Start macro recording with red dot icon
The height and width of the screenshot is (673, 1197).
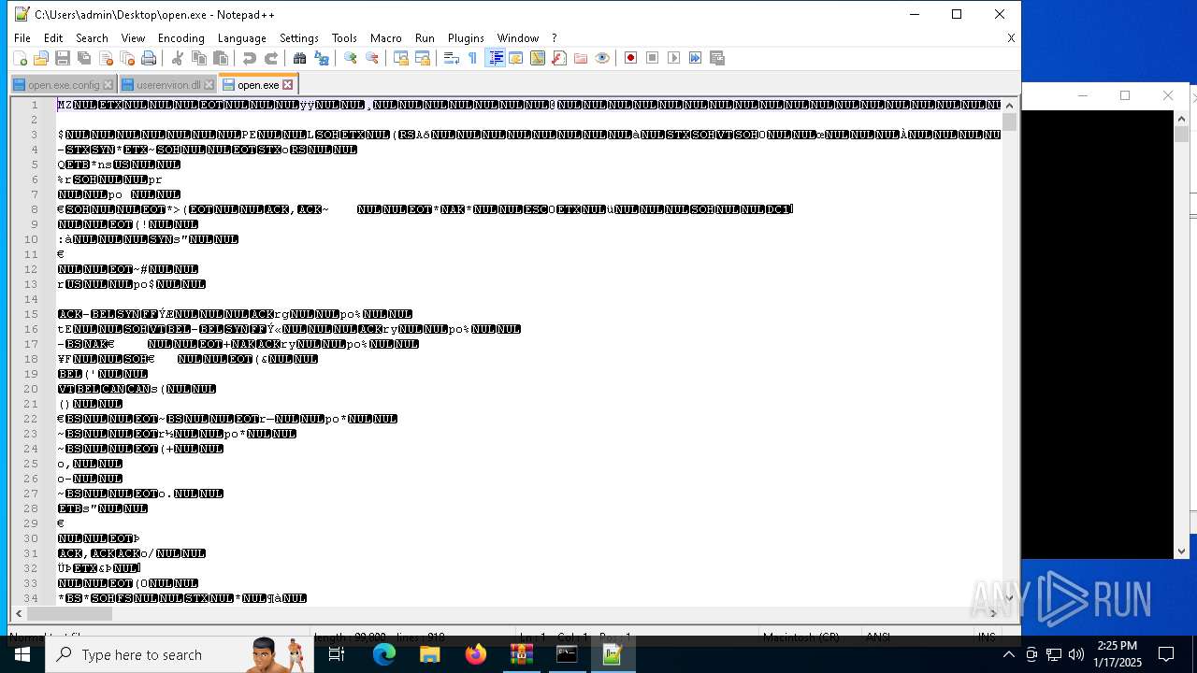(x=631, y=58)
